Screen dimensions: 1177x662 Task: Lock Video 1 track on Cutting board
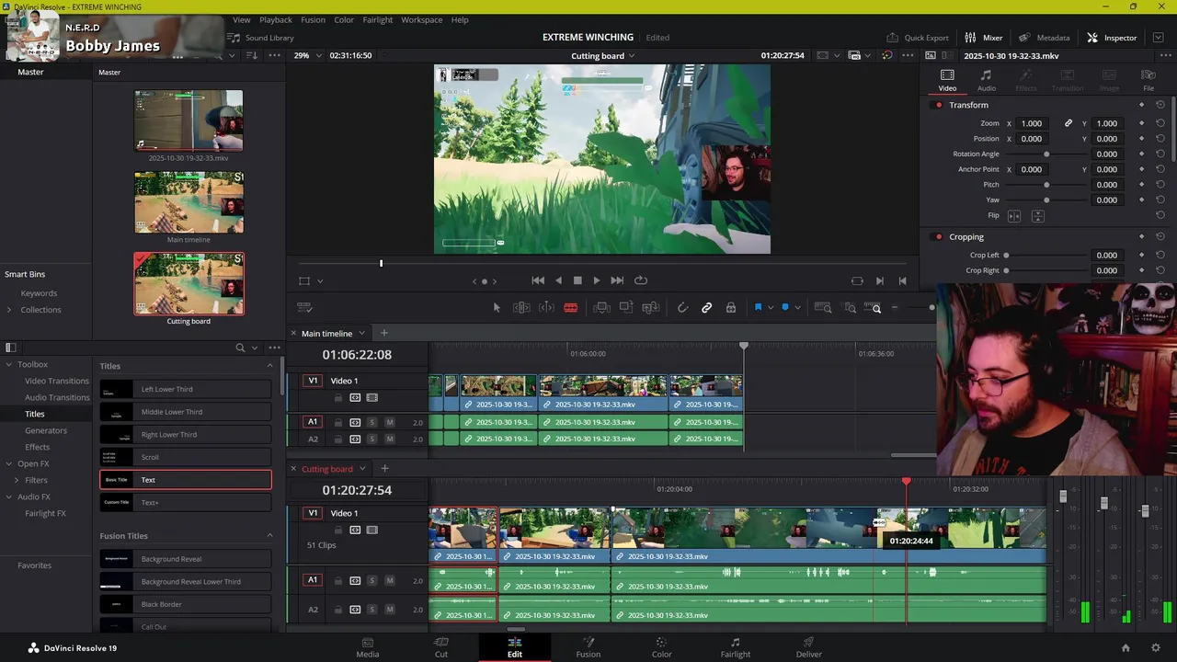click(337, 530)
